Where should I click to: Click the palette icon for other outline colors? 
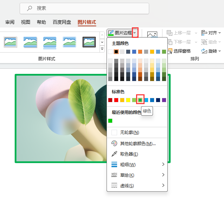coord(114,143)
